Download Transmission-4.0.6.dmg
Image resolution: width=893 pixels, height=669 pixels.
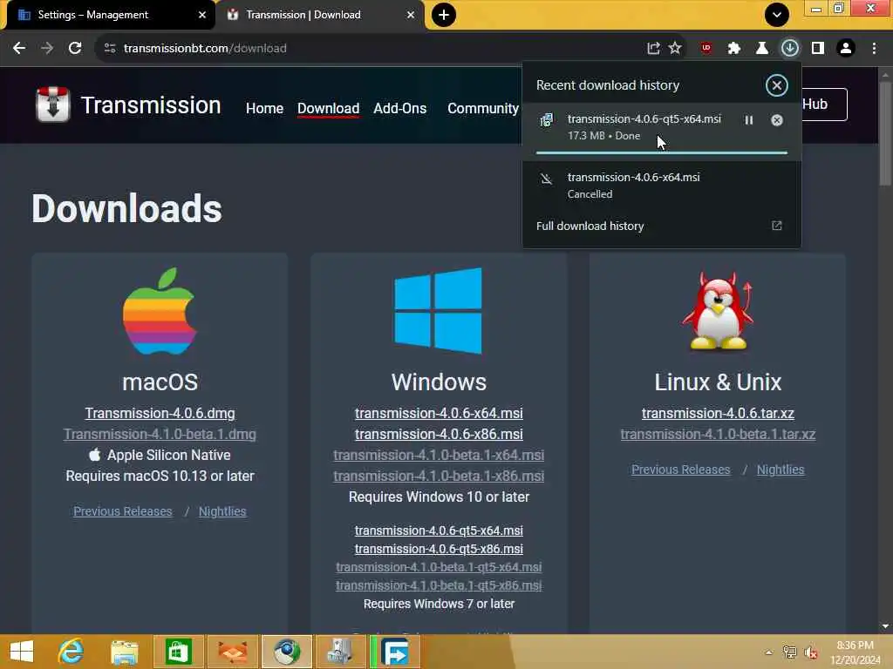tap(160, 414)
